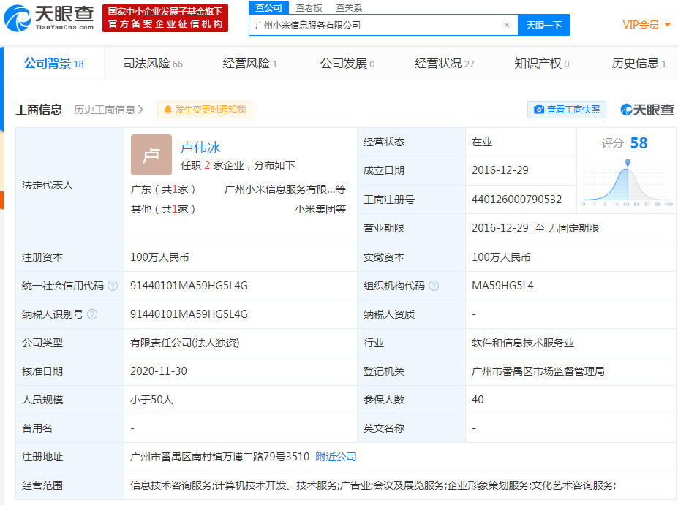Click 有限责任公司(法人独资) company type
The height and width of the screenshot is (505, 678).
tap(184, 343)
